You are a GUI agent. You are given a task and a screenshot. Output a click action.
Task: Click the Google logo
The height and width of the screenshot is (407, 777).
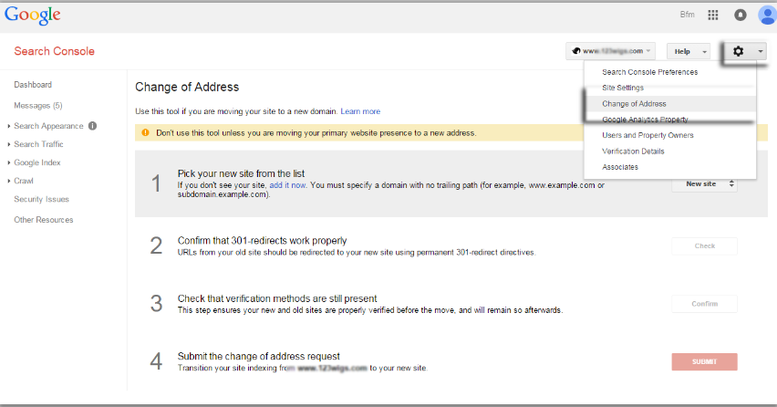point(32,16)
